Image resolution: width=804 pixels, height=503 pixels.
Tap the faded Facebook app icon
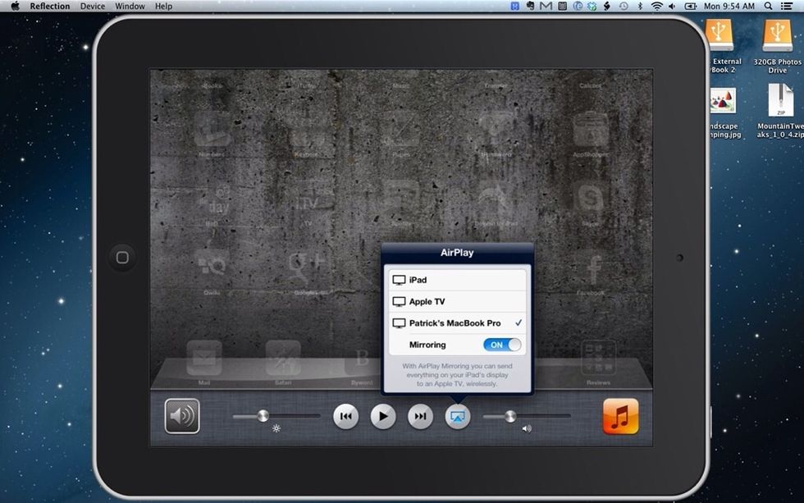pos(592,269)
